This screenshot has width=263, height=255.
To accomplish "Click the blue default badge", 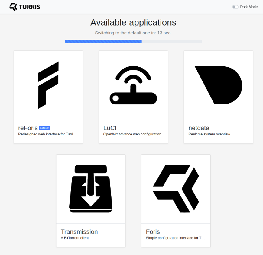I will click(x=44, y=128).
